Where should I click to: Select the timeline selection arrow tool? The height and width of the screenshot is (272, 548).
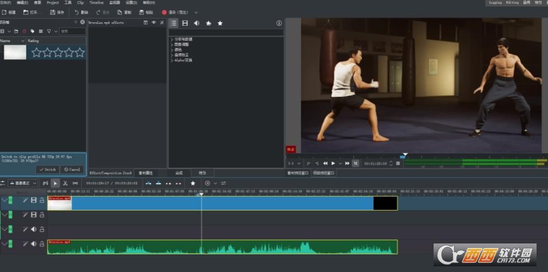(x=55, y=183)
